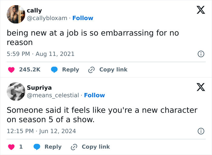Click the @callybloxam handle

47,18
